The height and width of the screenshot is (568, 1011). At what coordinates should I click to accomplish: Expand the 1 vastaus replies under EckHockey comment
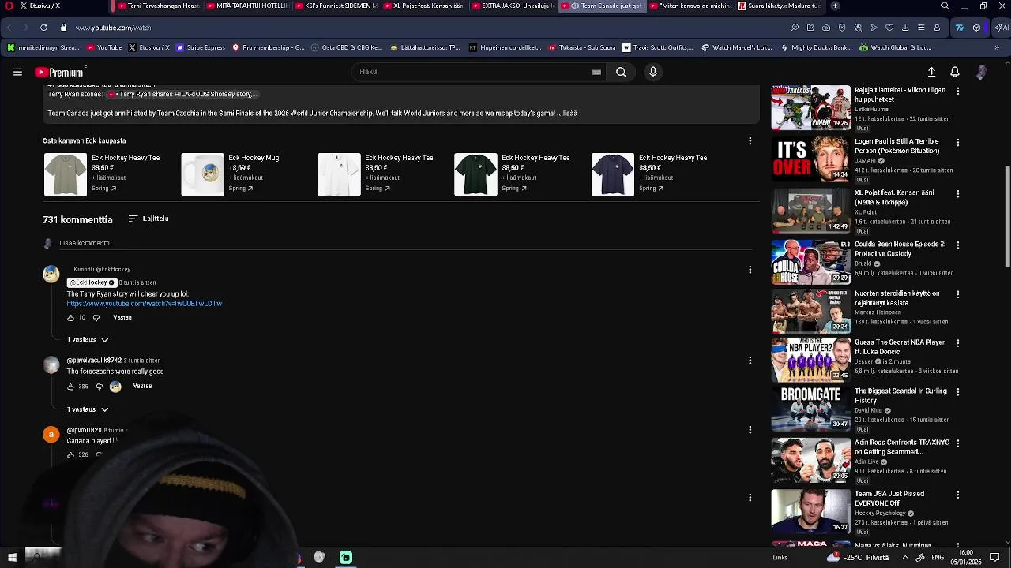point(88,340)
